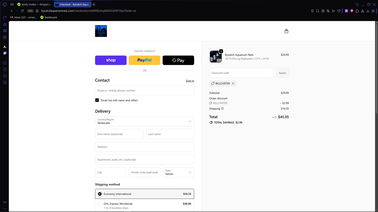Open browser Settings from the sidebar

5,82
